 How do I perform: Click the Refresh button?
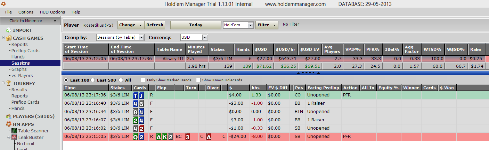coord(155,25)
